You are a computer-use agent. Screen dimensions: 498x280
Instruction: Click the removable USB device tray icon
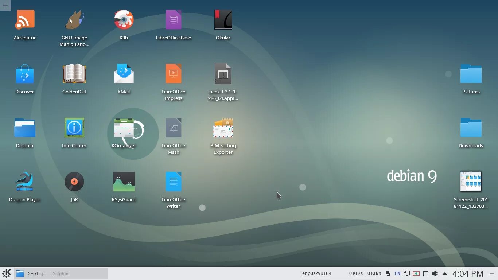coord(388,273)
